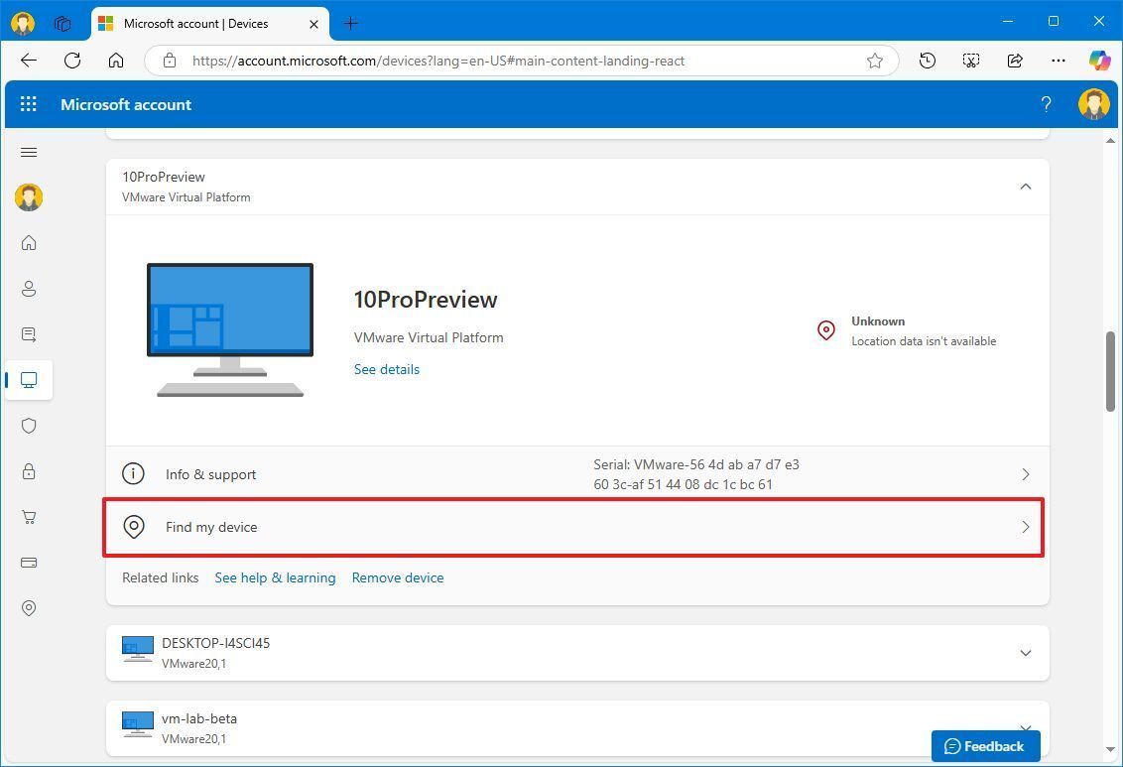Collapse the sidebar with hamburger icon
The width and height of the screenshot is (1123, 767).
click(x=29, y=152)
